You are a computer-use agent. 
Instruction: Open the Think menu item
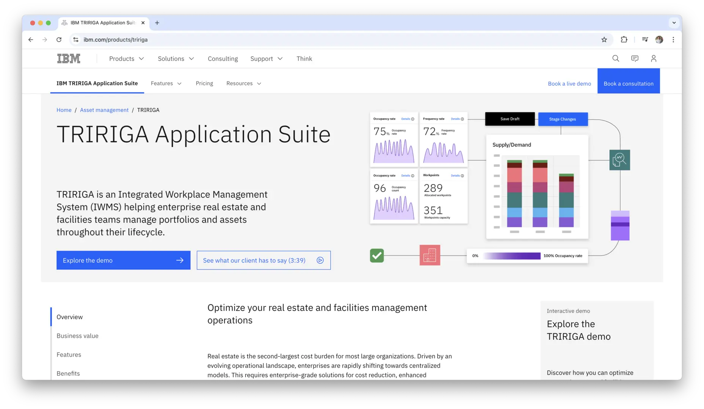click(304, 59)
